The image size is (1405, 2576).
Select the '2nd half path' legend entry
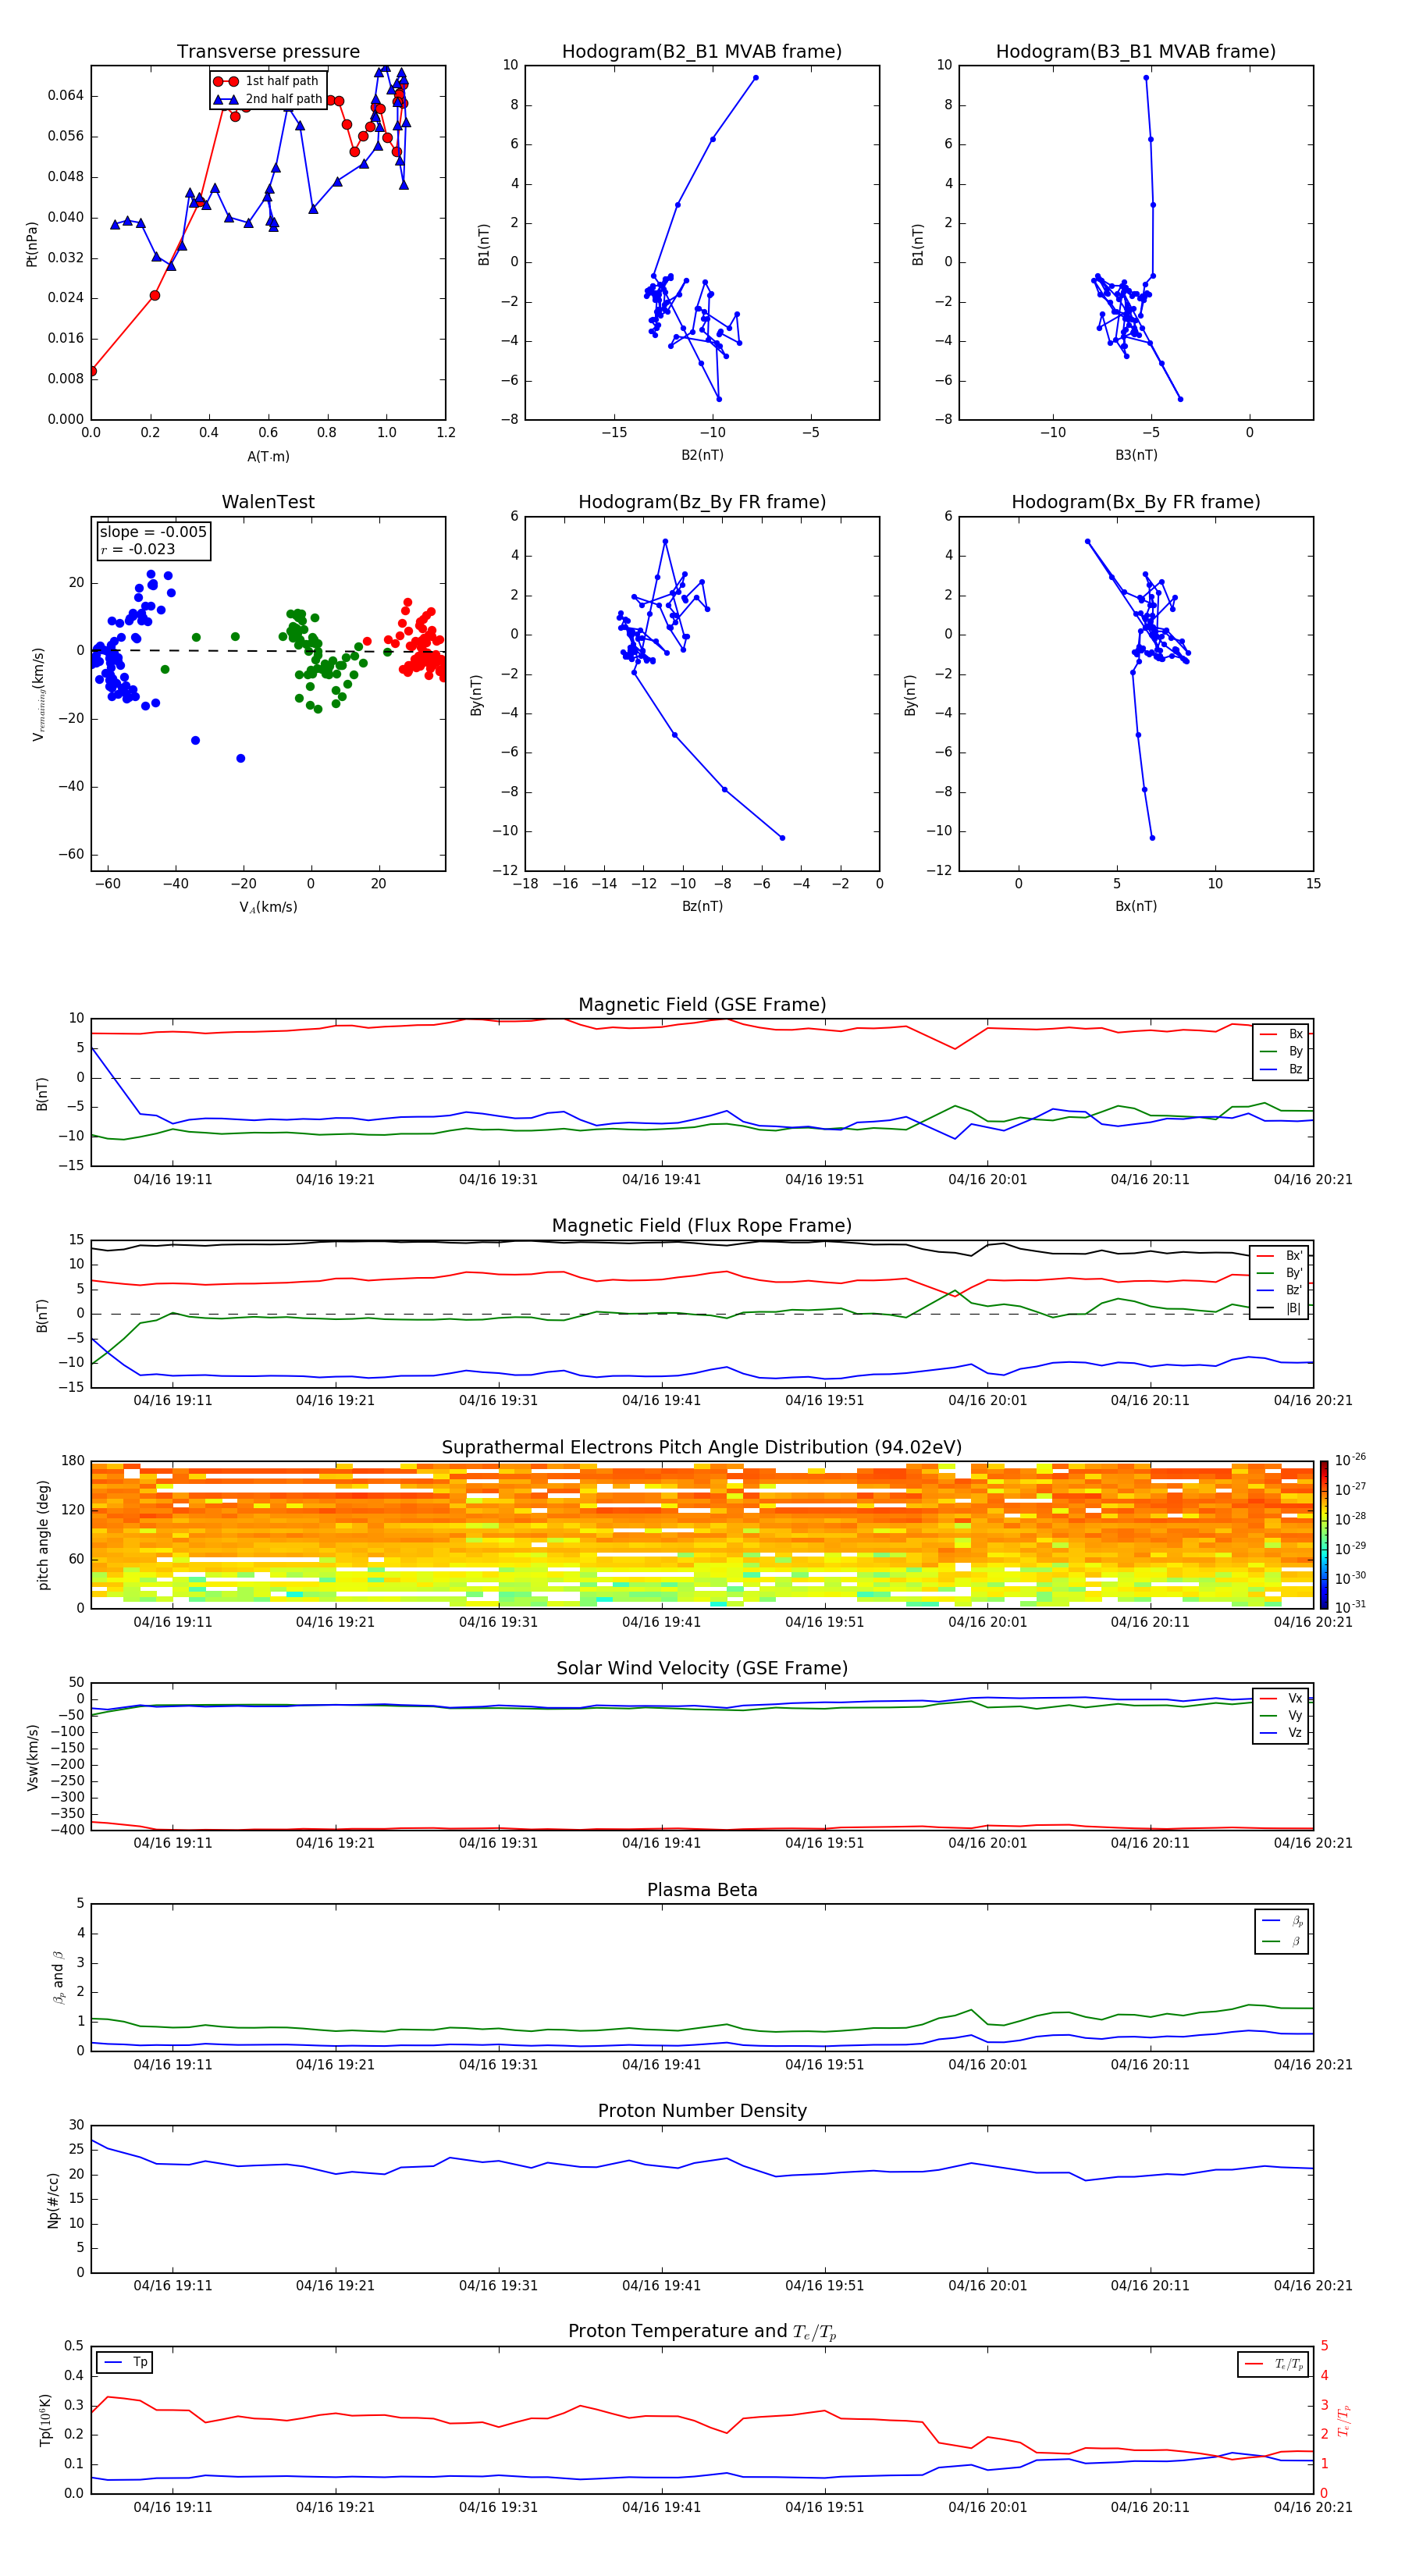pos(268,99)
